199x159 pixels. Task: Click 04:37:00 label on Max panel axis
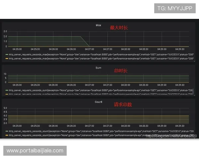90,49
